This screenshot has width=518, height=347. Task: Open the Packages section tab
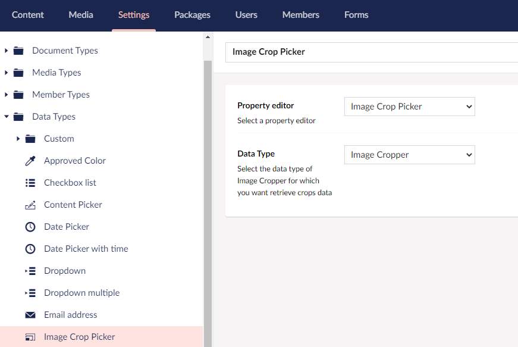coord(192,15)
